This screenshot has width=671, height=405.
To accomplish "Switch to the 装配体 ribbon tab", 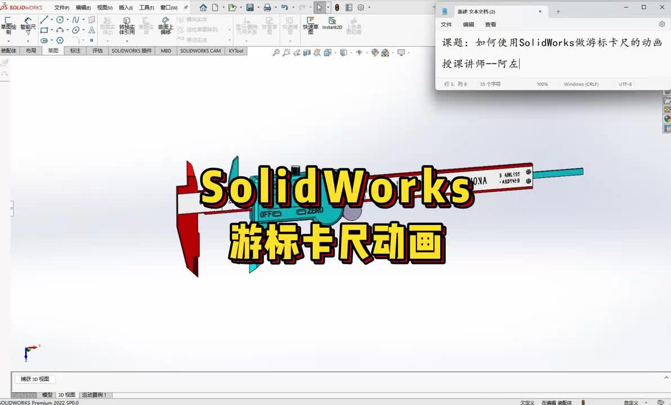I will pos(8,51).
